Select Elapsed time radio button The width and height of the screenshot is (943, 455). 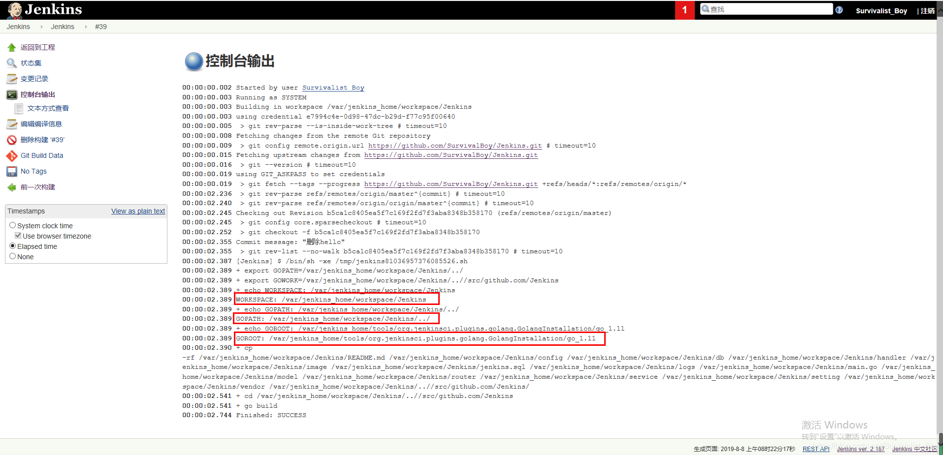13,246
